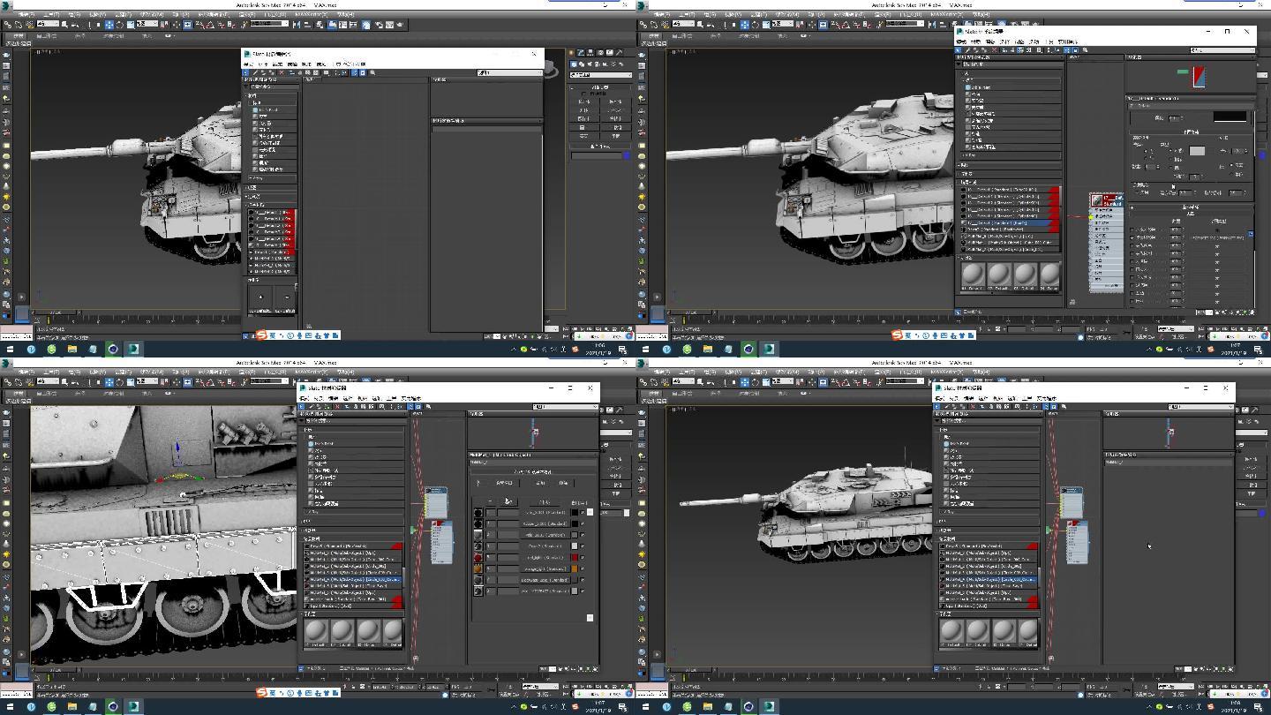The image size is (1271, 715).
Task: Toggle the enable checkbox beside the red sub-material swatch
Action: tap(583, 557)
